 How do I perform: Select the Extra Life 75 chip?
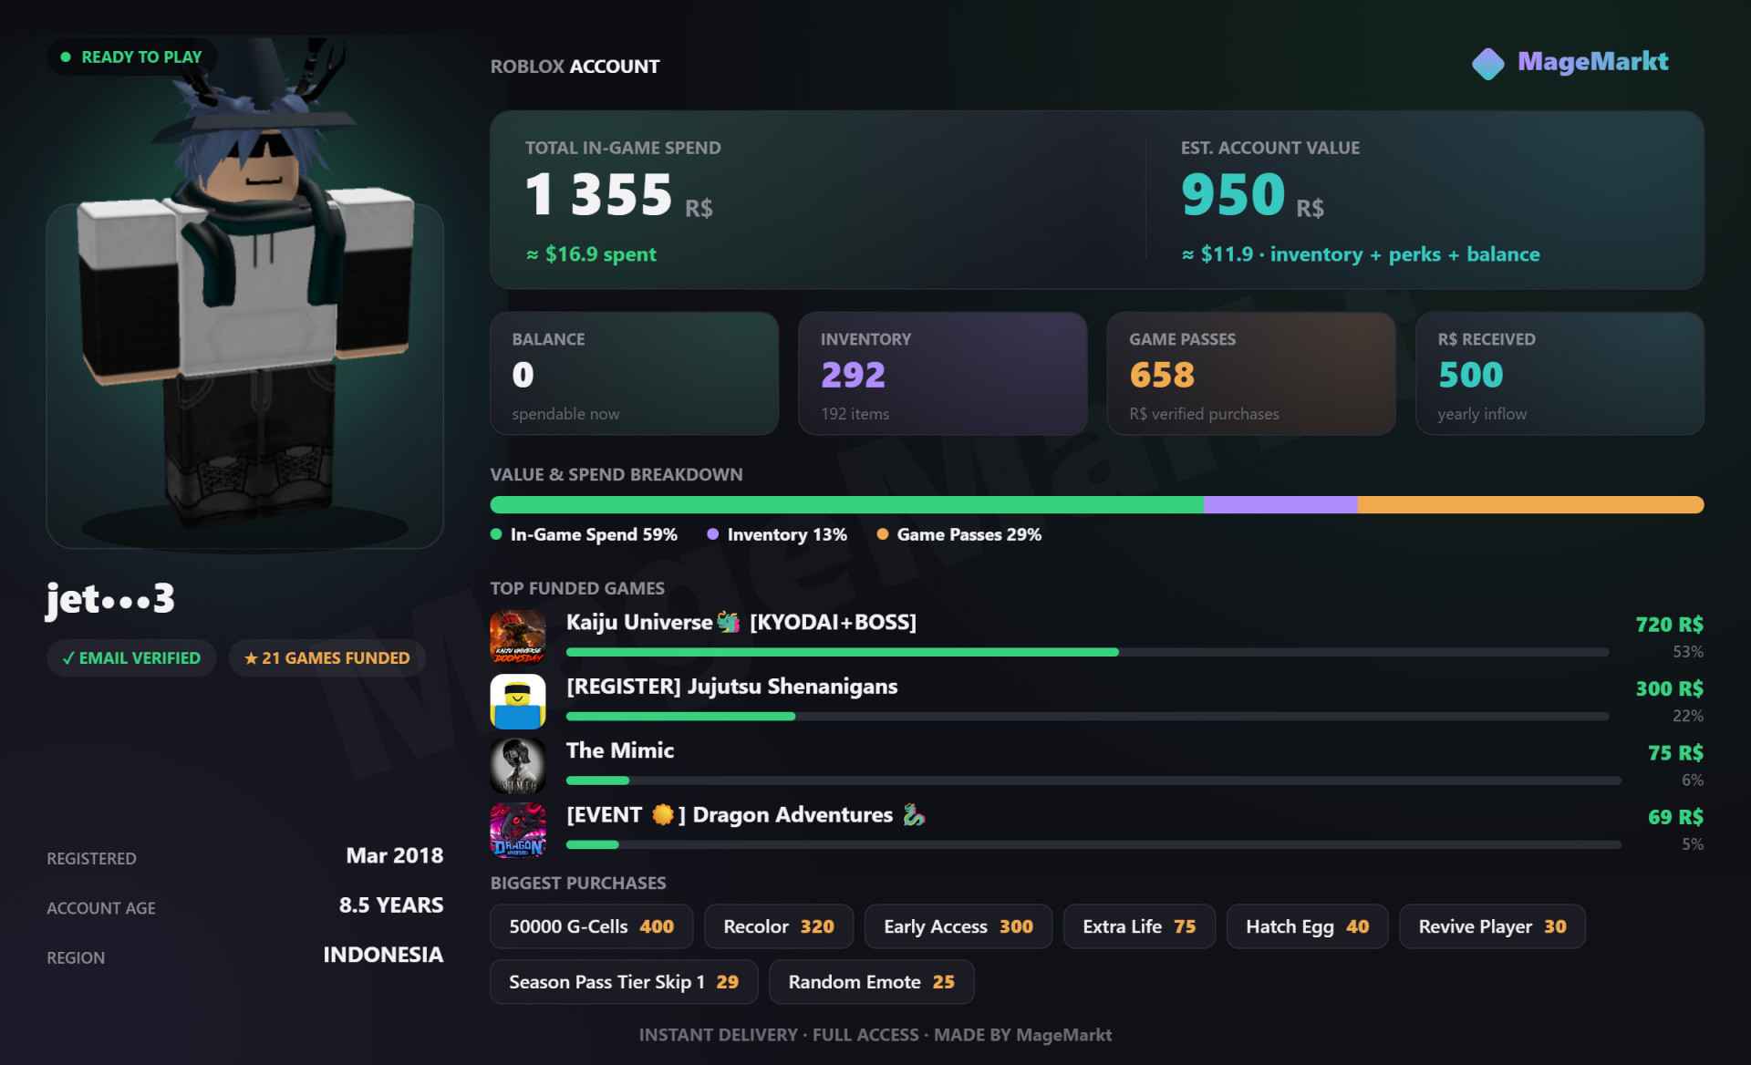pos(1139,926)
